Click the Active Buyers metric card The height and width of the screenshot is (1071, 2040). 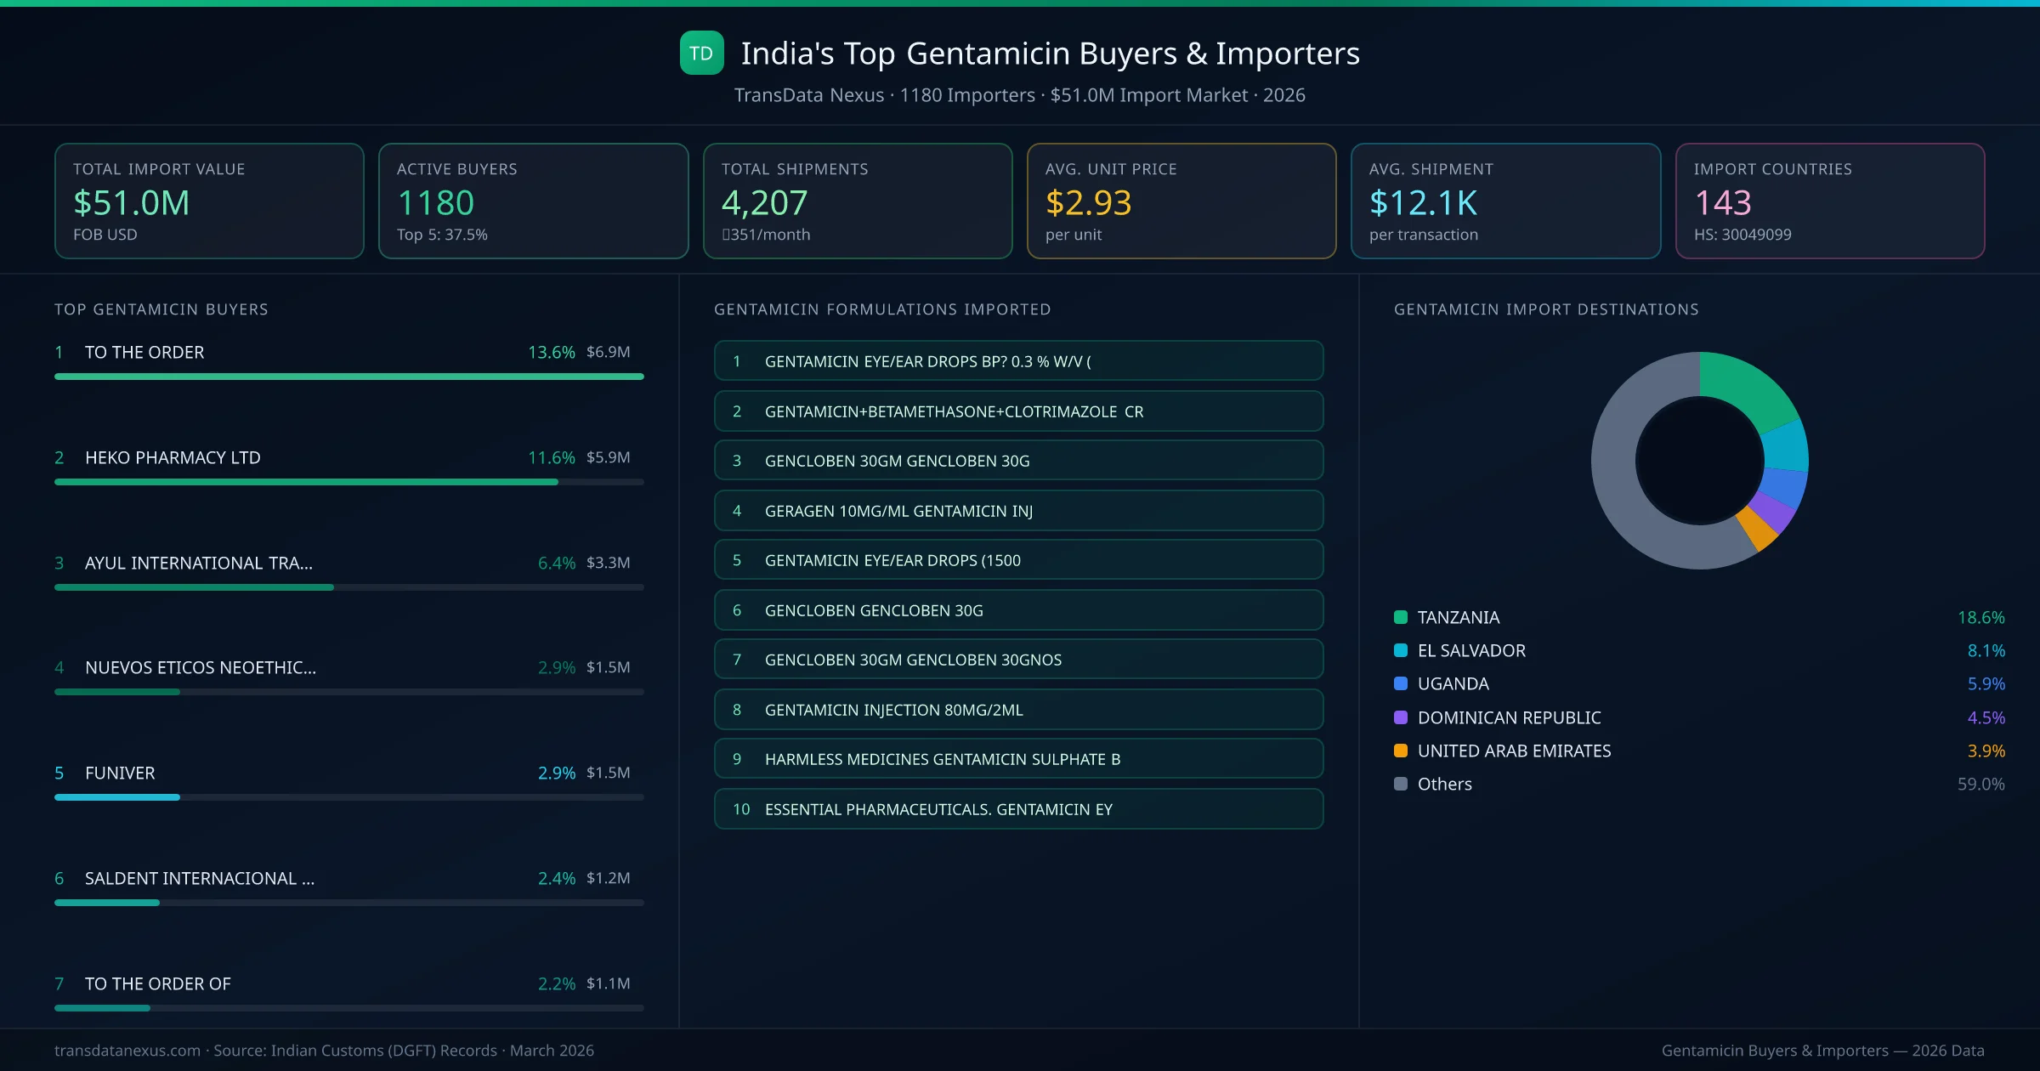[x=533, y=201]
